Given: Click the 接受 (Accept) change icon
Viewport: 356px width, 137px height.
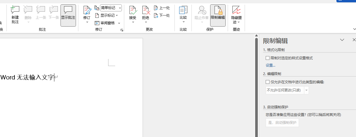Looking at the screenshot, I should 133,11.
